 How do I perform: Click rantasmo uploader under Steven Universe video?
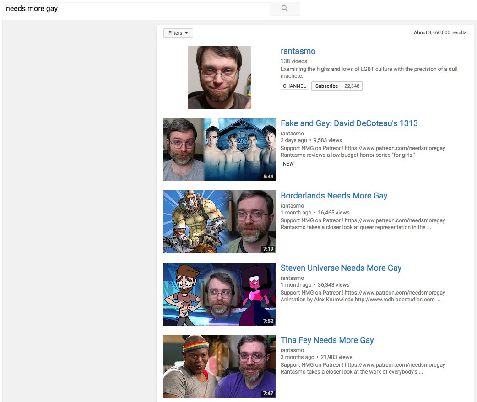[292, 278]
